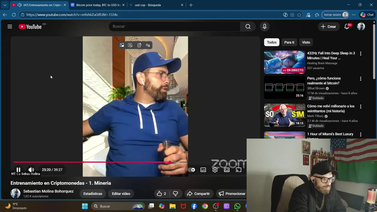
Task: Open the Copilot Chat sidebar button
Action: pyautogui.click(x=367, y=15)
